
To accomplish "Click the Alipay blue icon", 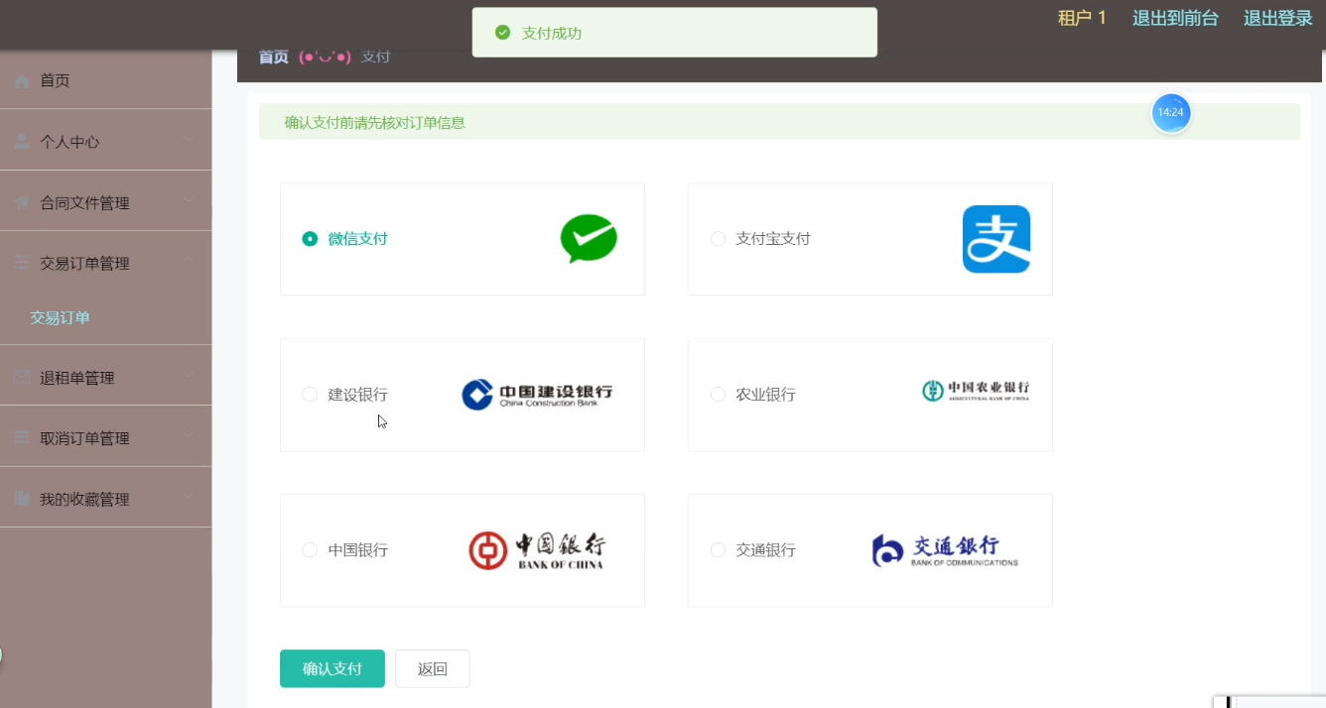I will [996, 238].
